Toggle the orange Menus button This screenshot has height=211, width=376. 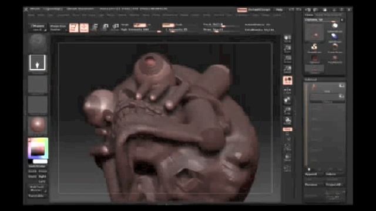pyautogui.click(x=242, y=10)
